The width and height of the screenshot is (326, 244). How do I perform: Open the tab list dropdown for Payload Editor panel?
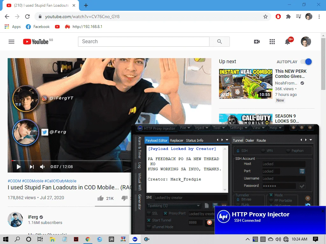point(227,140)
